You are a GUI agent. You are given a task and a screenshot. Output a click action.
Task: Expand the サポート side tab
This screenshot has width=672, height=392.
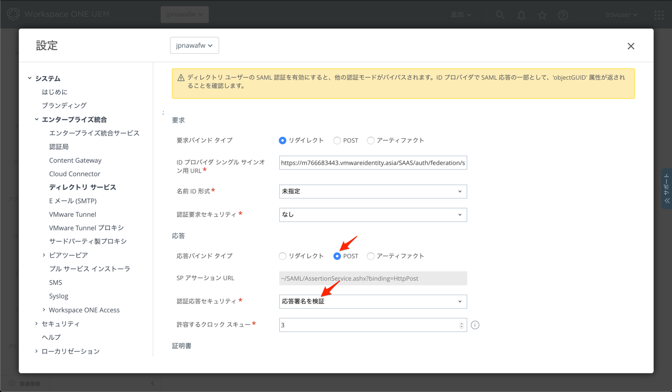[667, 189]
